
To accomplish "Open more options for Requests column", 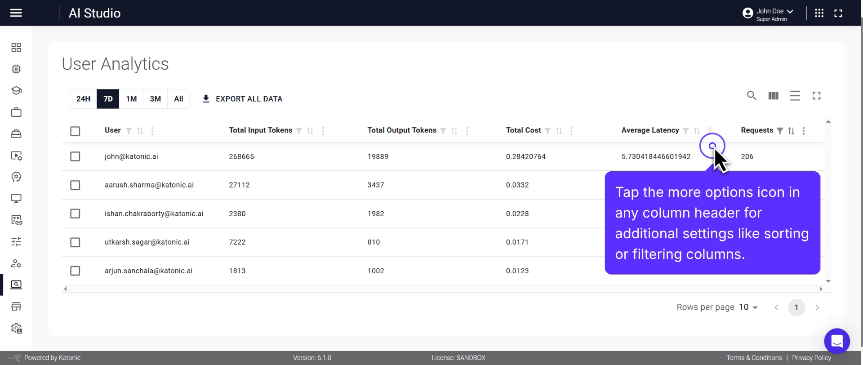I will tap(804, 131).
